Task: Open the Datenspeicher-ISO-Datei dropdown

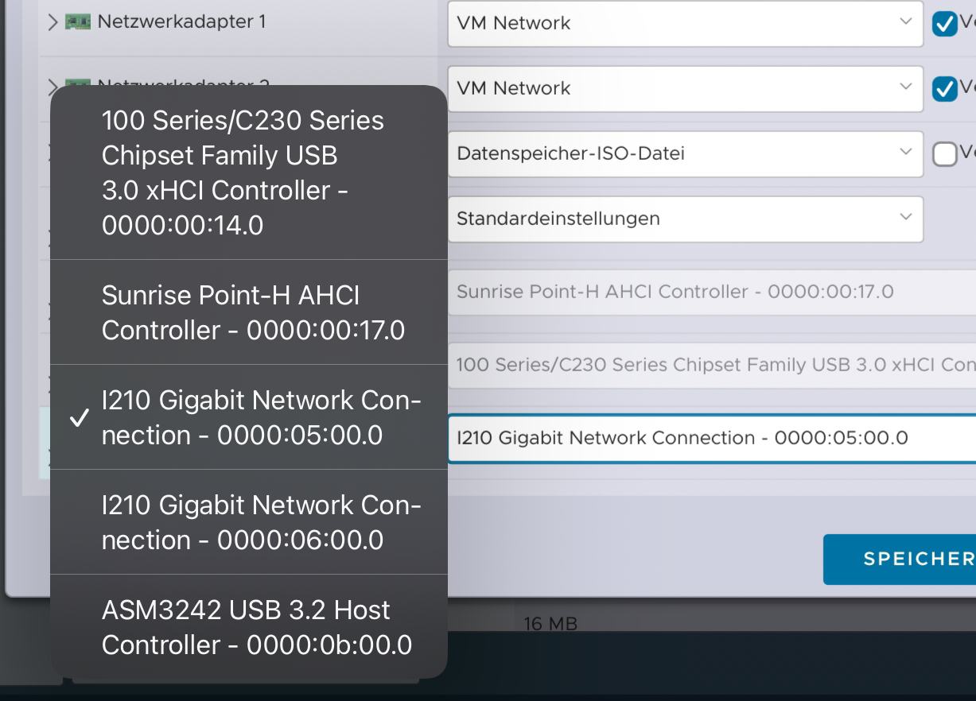Action: pos(684,153)
